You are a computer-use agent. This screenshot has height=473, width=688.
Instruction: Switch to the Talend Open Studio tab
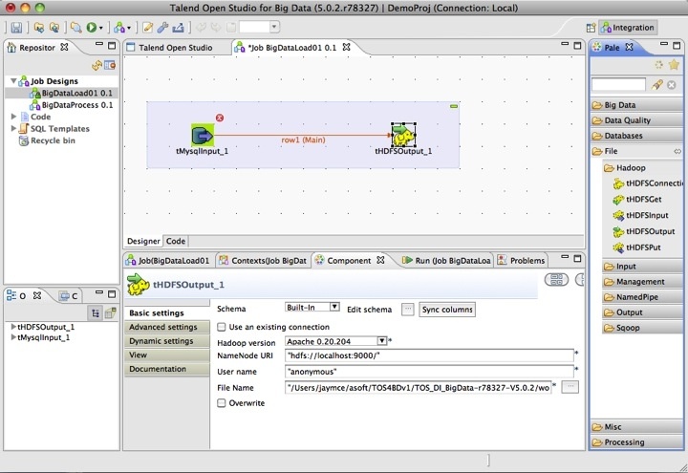(x=176, y=48)
